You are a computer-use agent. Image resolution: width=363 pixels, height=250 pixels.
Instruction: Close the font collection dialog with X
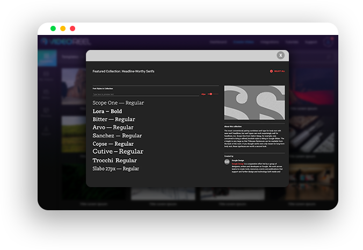(x=281, y=55)
